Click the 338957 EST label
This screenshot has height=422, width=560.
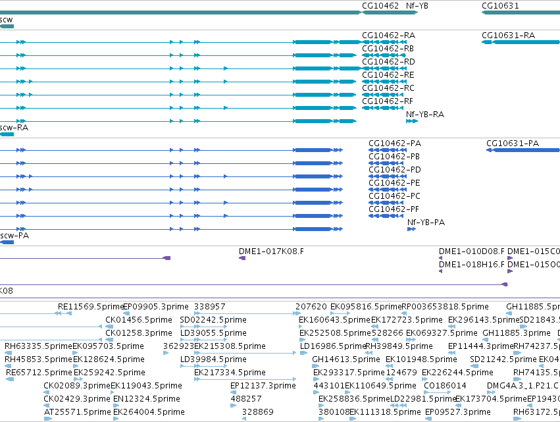click(x=210, y=307)
